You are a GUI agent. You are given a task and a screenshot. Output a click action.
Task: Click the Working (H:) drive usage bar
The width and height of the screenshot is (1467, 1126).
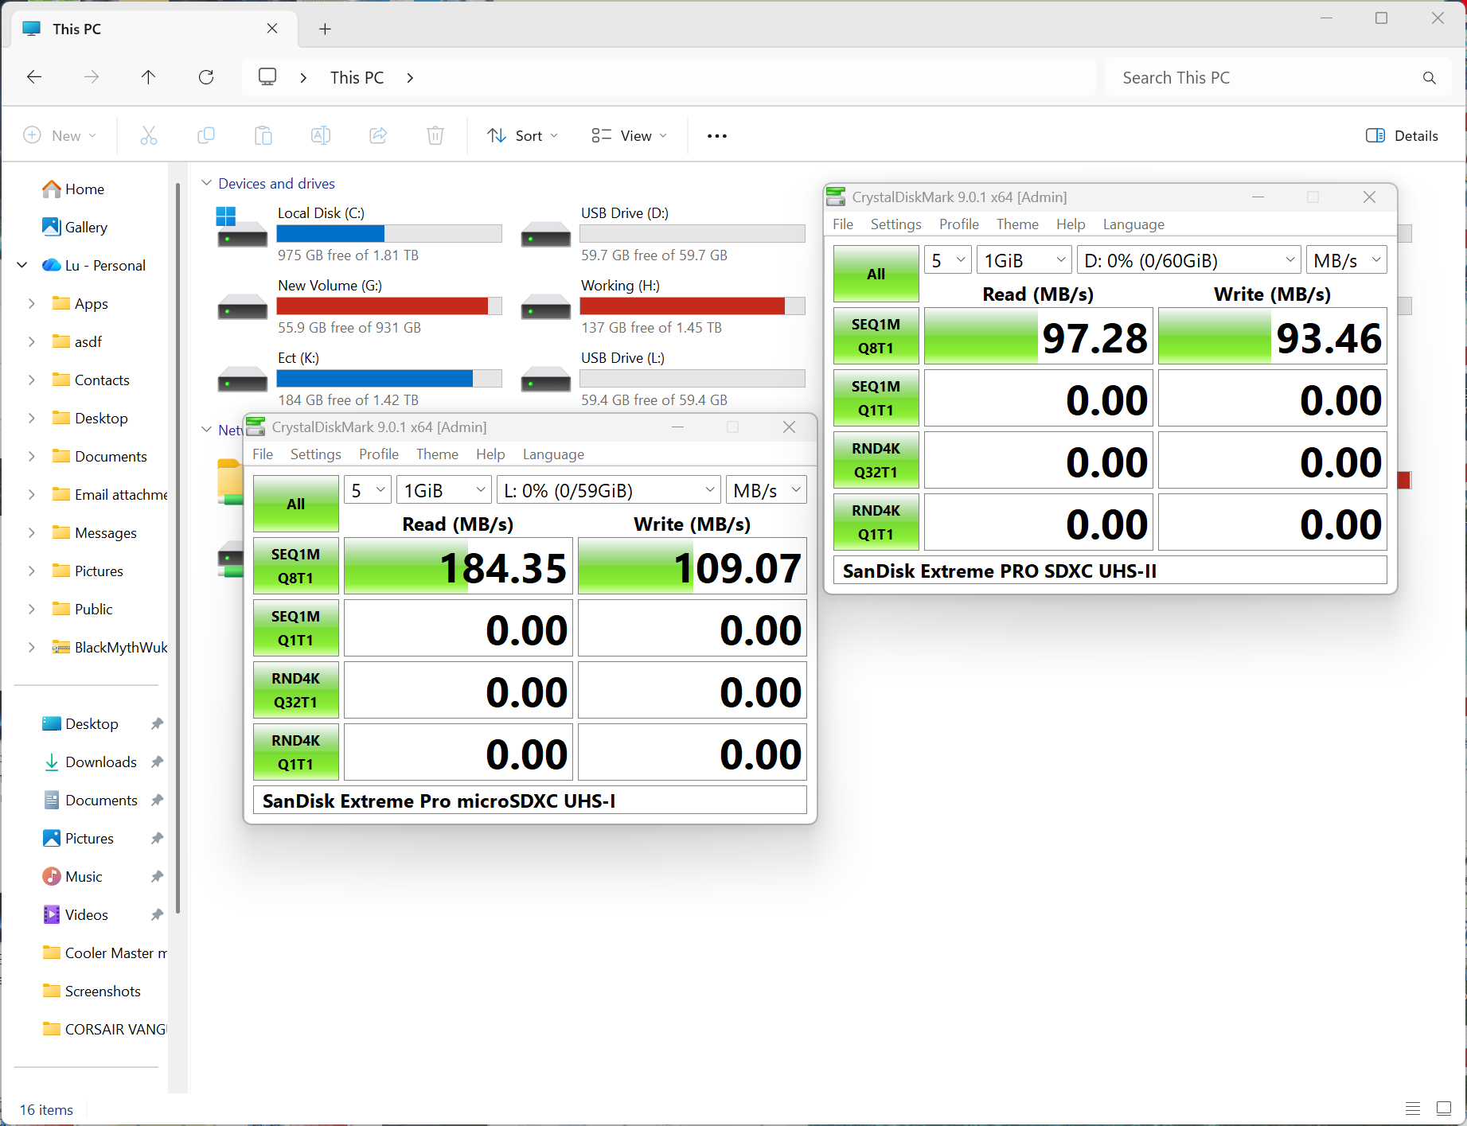click(692, 306)
